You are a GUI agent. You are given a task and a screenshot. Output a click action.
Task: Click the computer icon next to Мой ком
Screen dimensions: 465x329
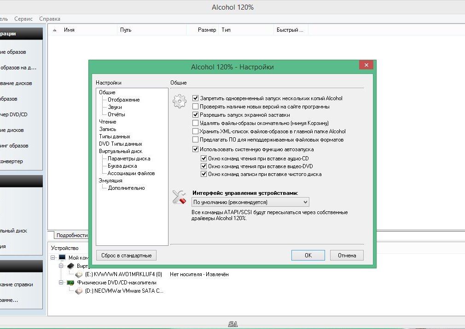coord(62,257)
